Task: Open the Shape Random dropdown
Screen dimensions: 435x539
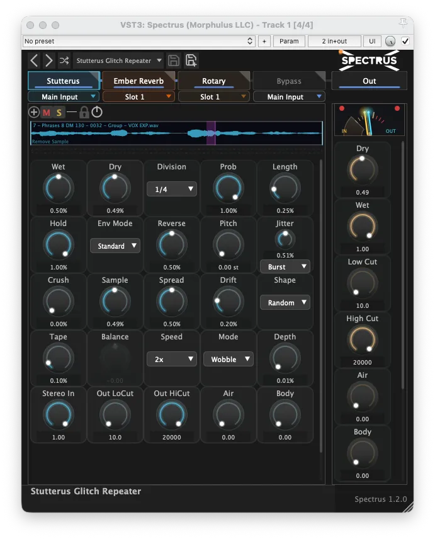Action: point(285,302)
